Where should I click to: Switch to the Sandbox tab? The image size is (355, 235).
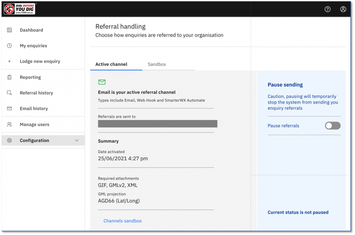157,64
